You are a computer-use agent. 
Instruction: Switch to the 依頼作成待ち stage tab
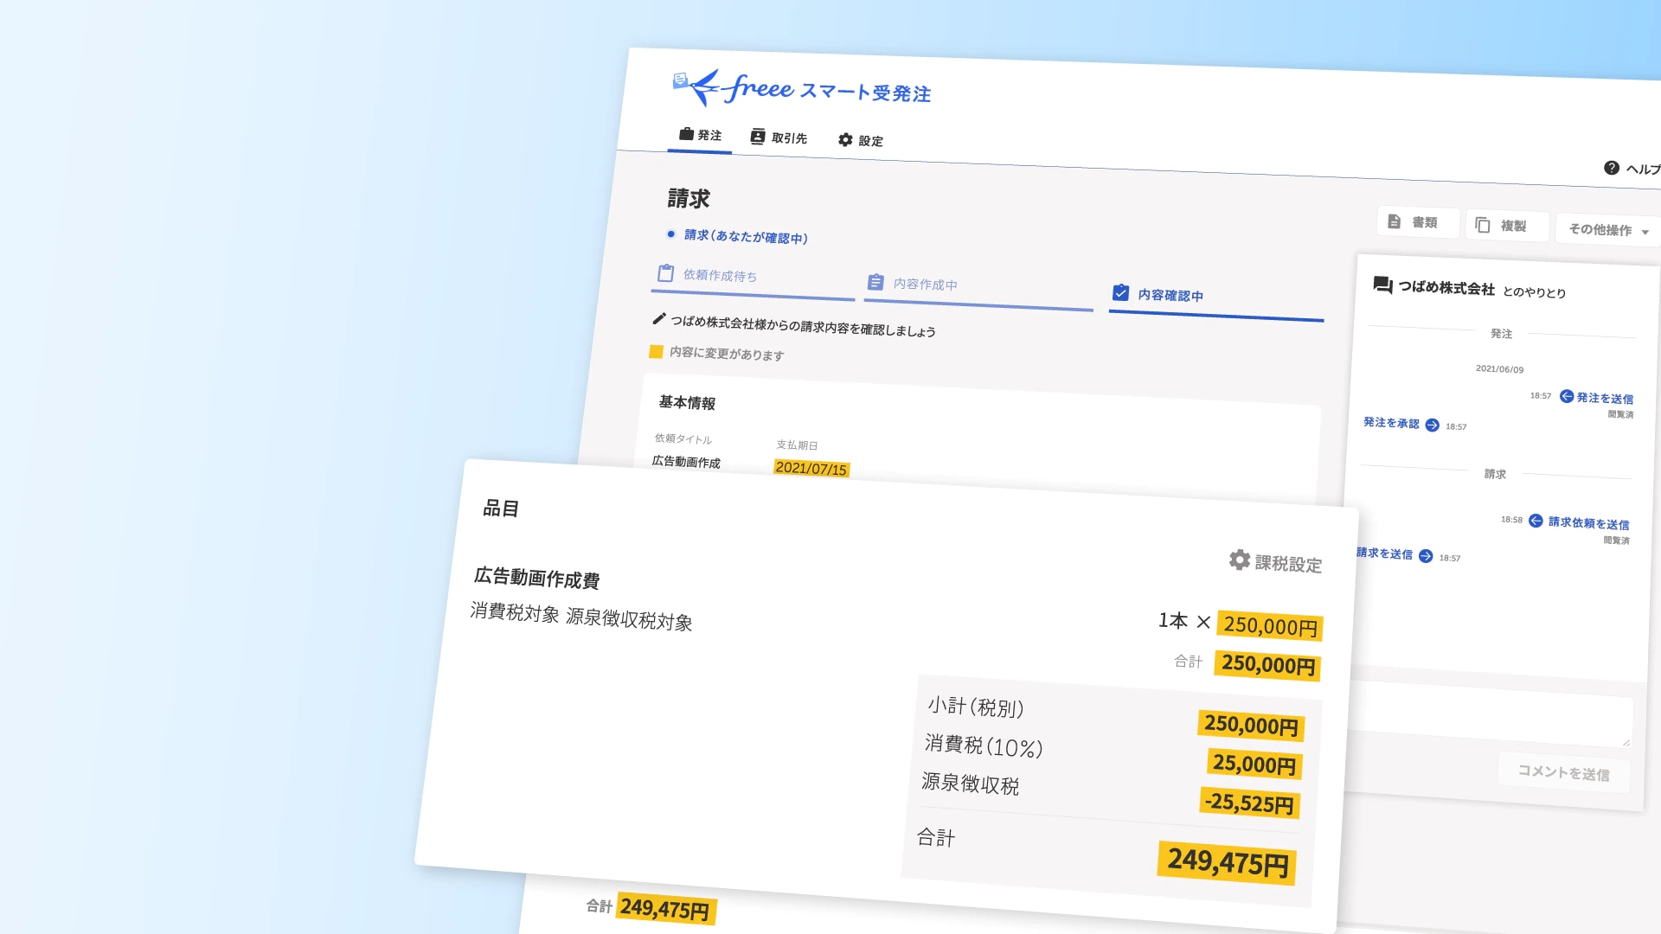coord(718,275)
